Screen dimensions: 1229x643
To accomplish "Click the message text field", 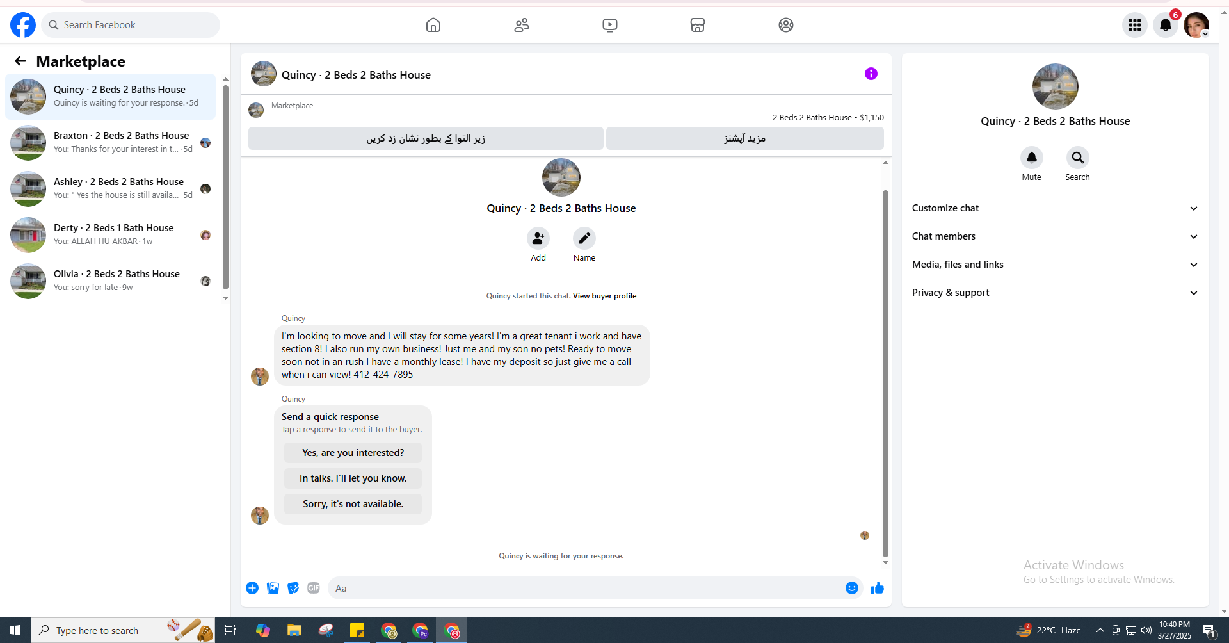I will click(586, 588).
